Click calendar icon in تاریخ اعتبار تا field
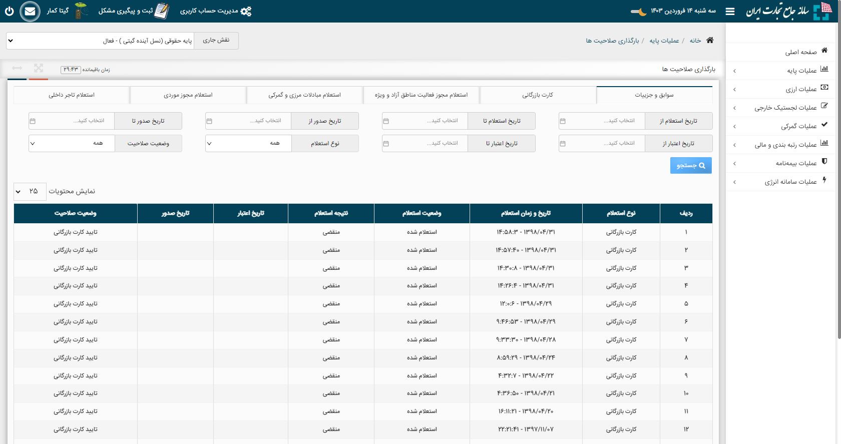 386,144
